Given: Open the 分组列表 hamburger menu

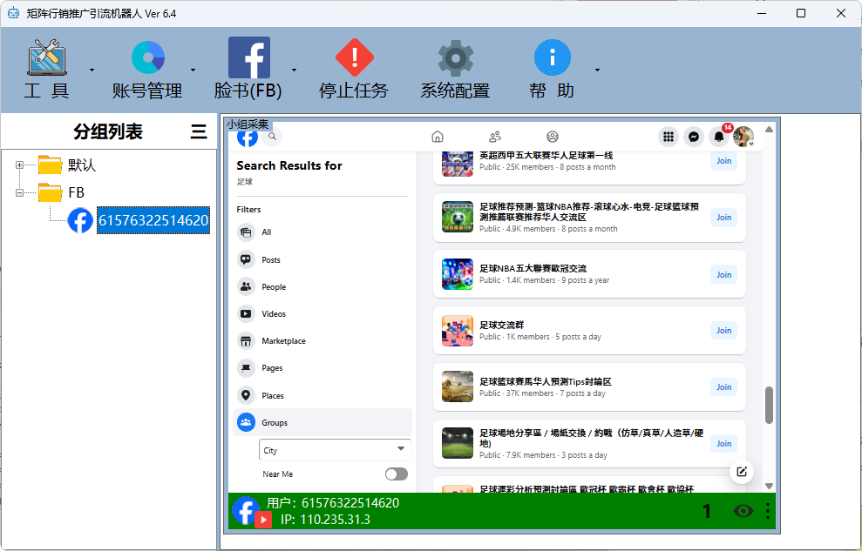Looking at the screenshot, I should pyautogui.click(x=199, y=131).
